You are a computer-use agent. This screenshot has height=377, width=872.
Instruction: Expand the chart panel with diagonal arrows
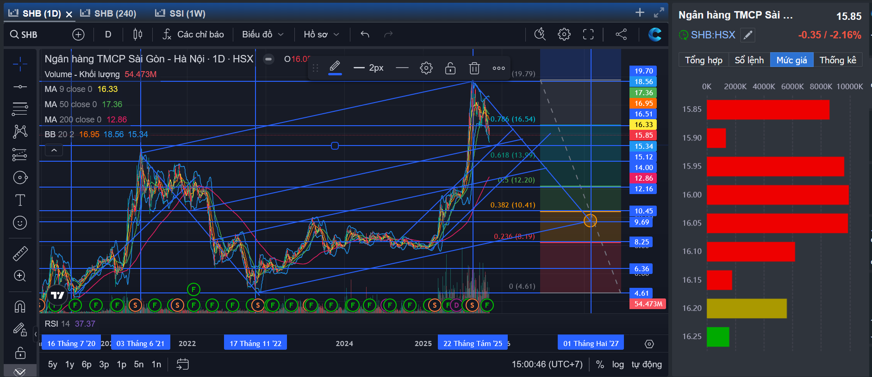tap(659, 12)
